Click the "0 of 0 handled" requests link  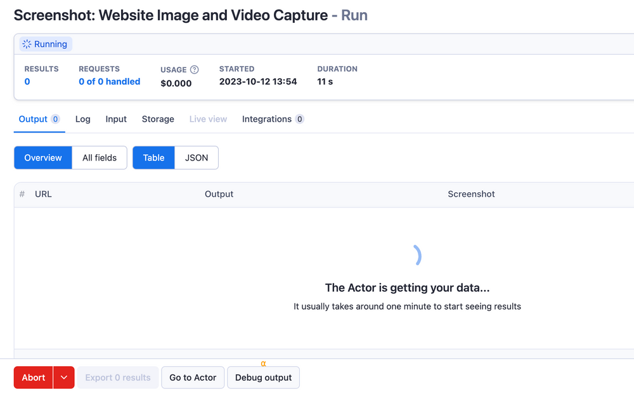point(109,81)
